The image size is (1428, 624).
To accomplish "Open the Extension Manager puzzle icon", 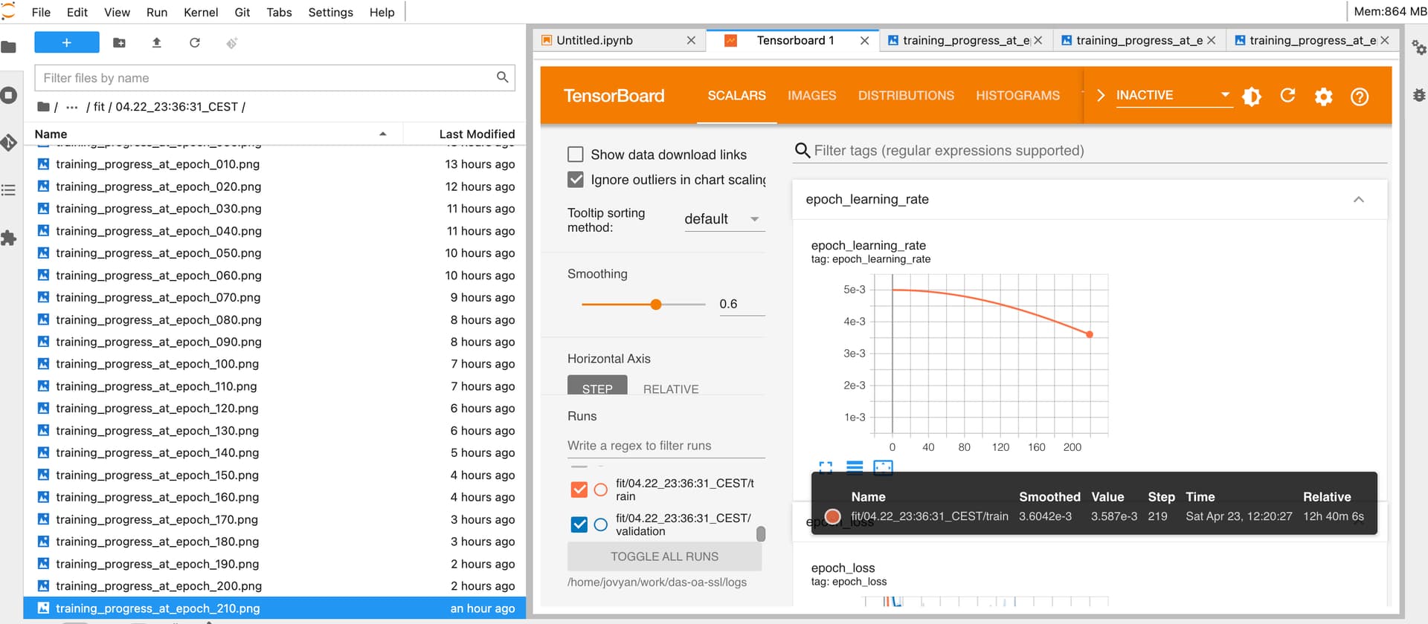I will [x=9, y=238].
